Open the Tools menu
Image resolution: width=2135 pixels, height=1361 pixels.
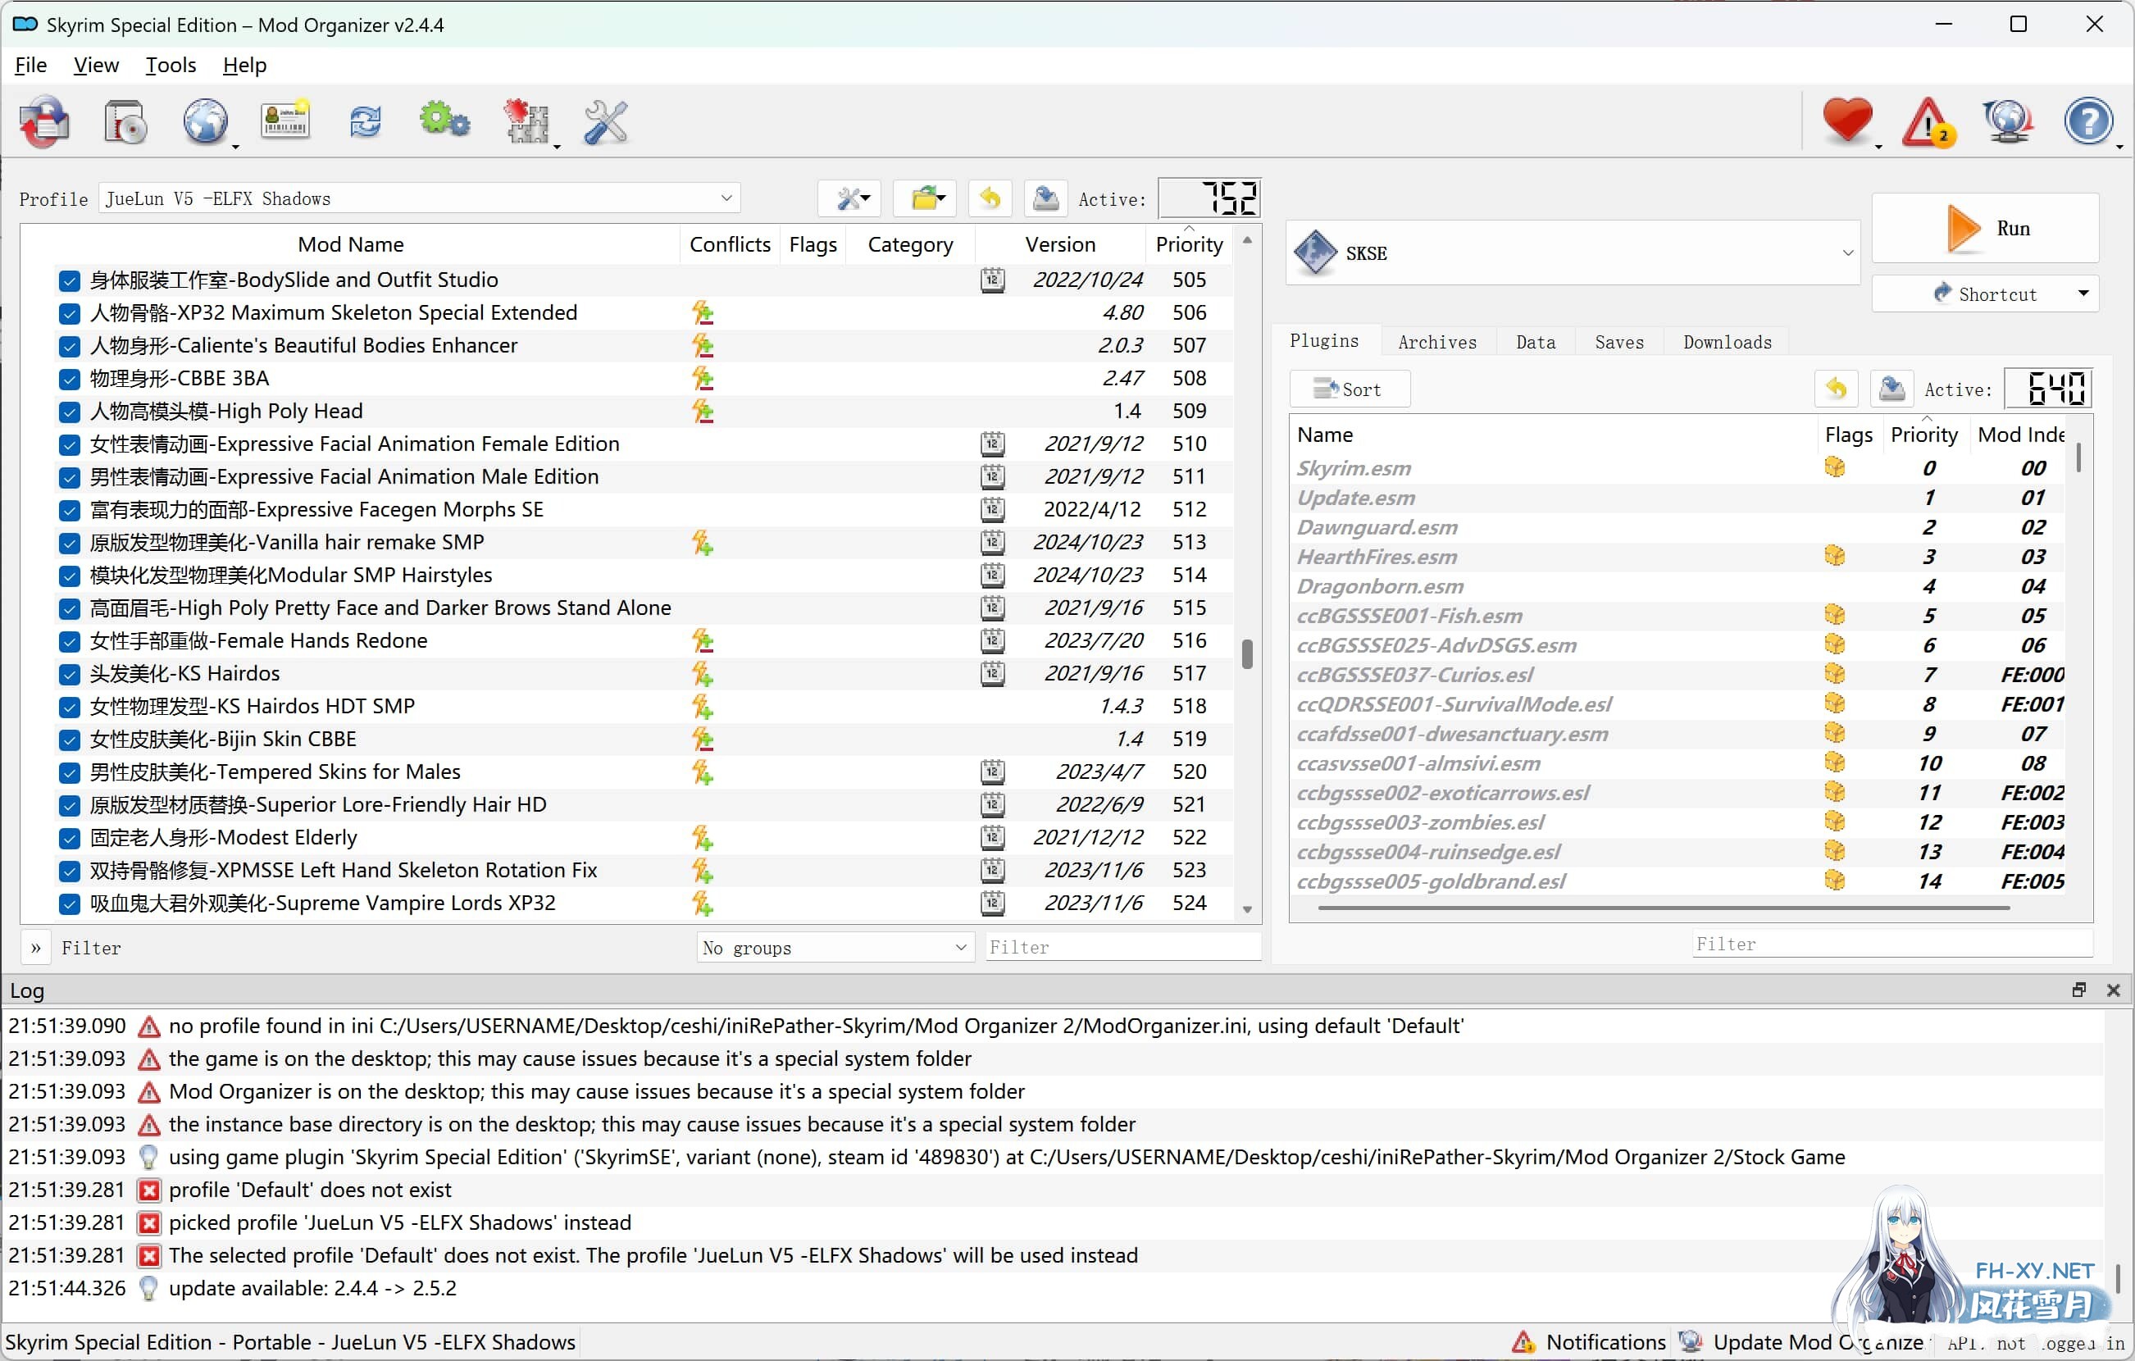click(171, 66)
